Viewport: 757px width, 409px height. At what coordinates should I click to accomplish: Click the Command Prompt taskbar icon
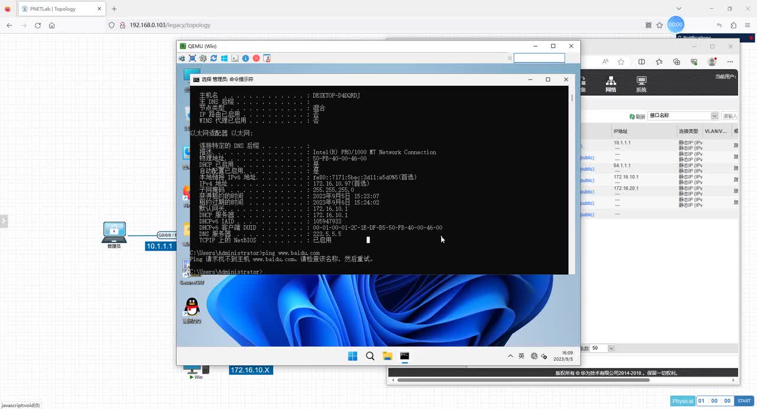click(405, 356)
